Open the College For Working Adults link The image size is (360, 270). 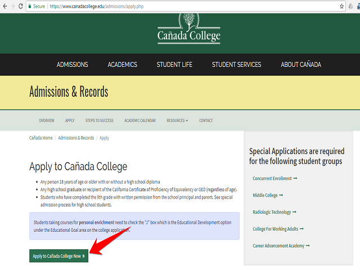pyautogui.click(x=278, y=229)
